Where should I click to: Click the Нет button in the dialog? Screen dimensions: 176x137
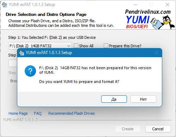click(x=143, y=99)
